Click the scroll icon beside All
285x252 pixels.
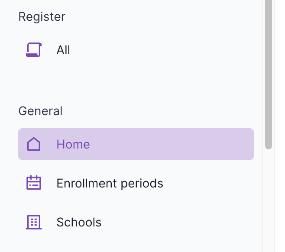33,50
